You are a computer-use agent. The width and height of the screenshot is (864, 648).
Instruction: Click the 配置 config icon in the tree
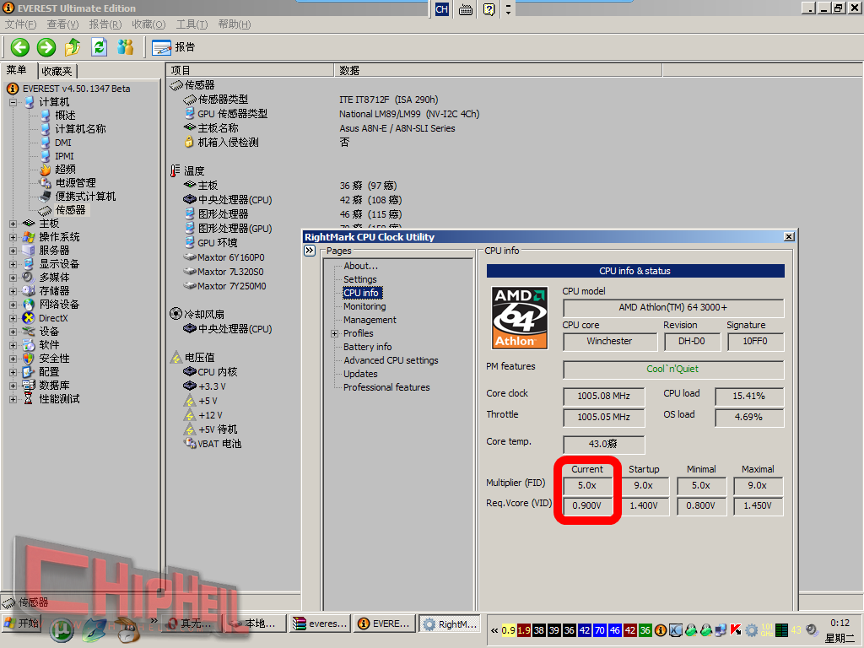[29, 372]
